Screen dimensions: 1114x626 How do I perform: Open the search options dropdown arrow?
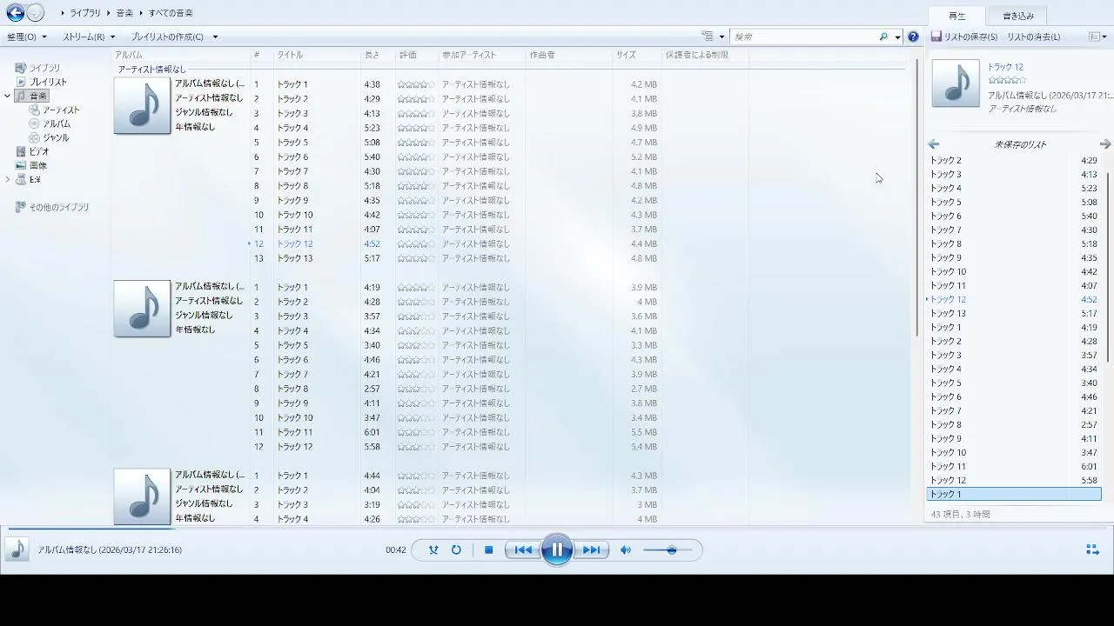(x=897, y=37)
